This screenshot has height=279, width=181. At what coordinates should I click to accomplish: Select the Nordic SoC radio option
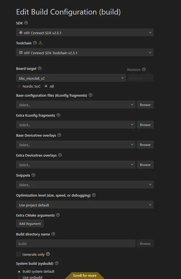point(19,86)
